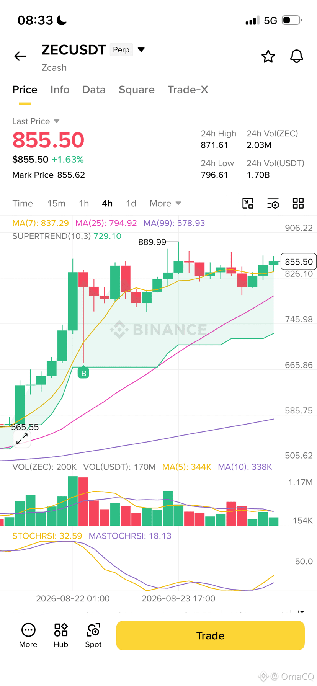The image size is (317, 686).
Task: Tap the 24h Vol(ZEC) value 2.03M
Action: [259, 145]
